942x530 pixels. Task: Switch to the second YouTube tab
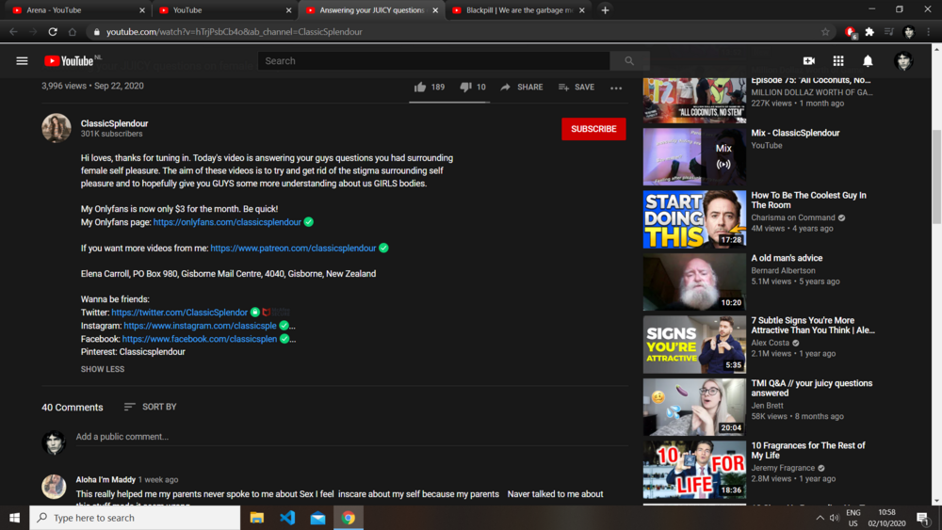223,10
